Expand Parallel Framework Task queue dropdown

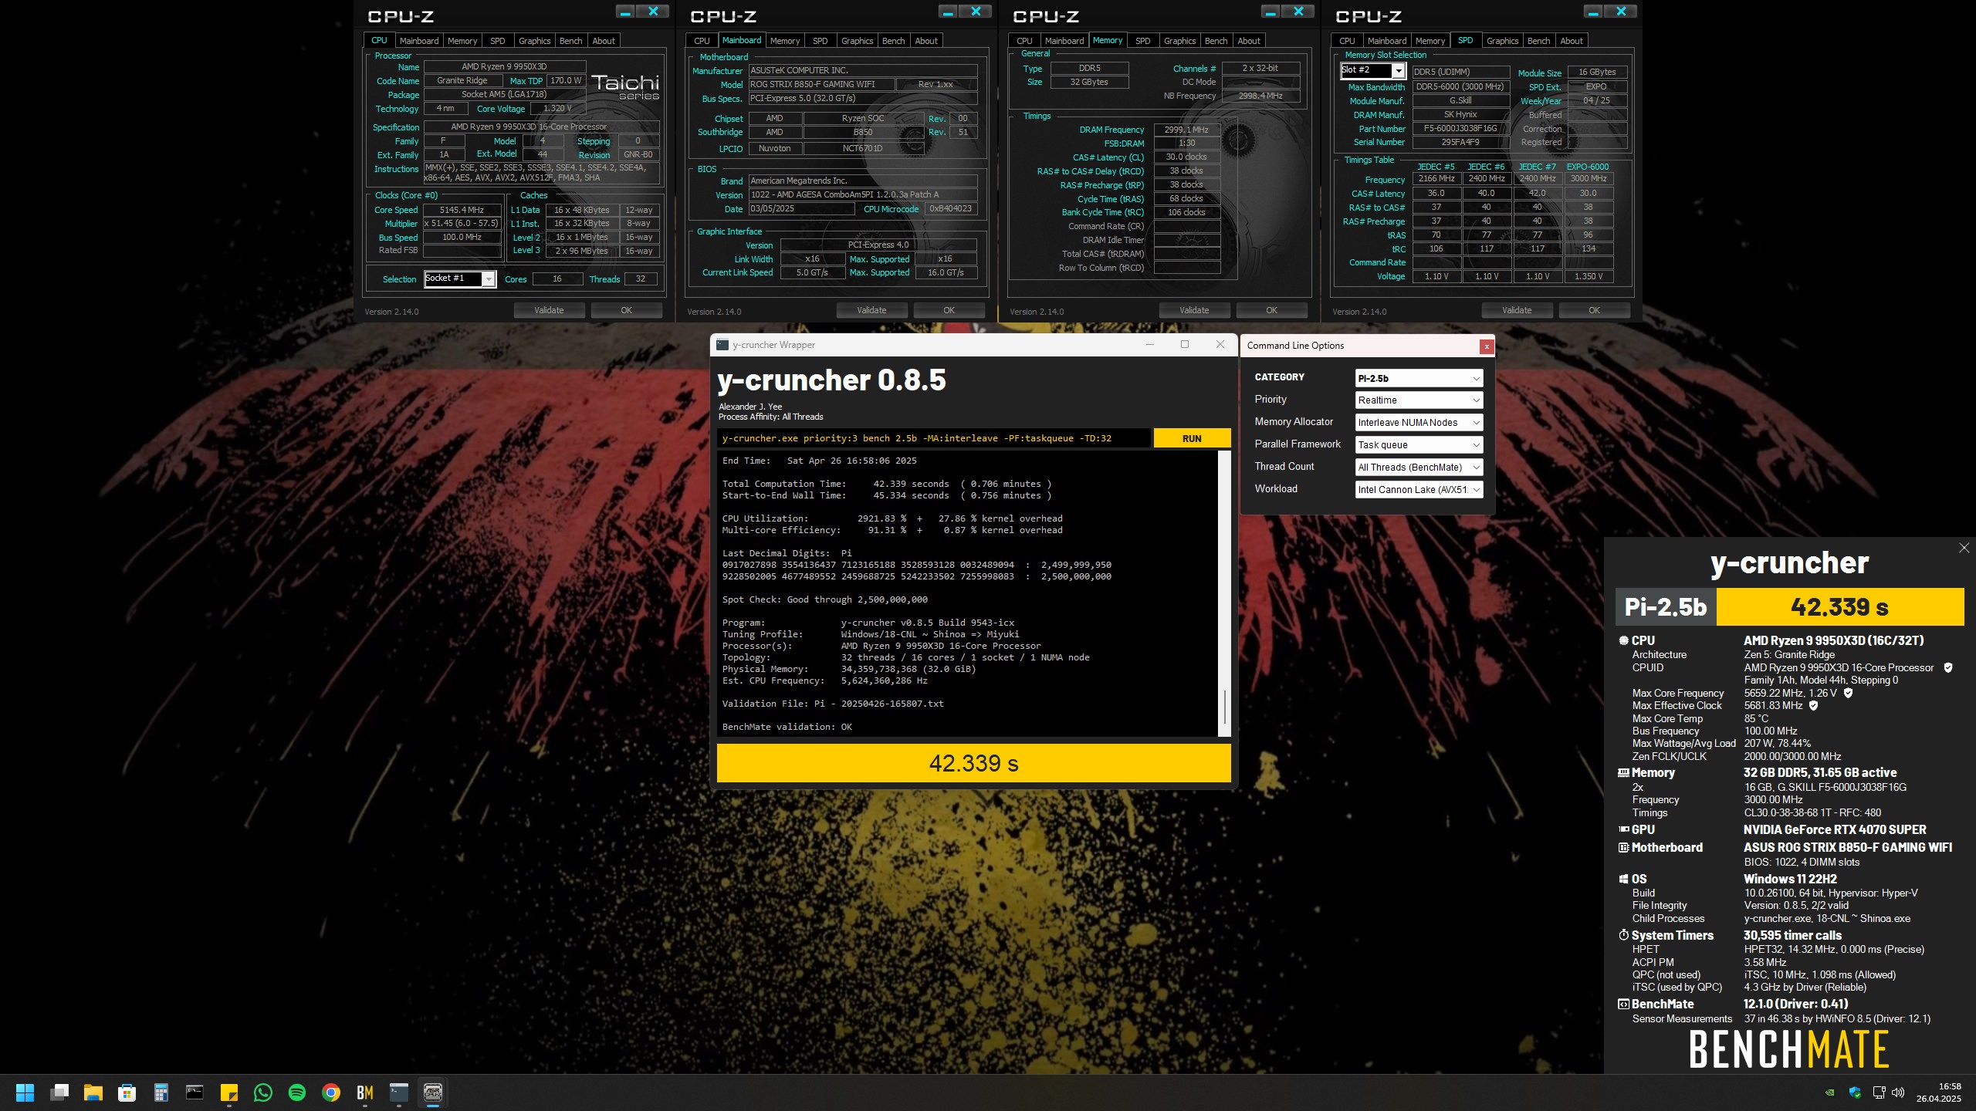tap(1419, 445)
